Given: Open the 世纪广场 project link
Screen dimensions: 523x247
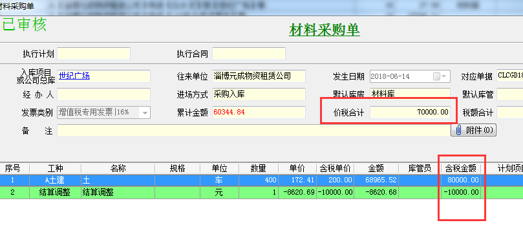Looking at the screenshot, I should tap(74, 76).
